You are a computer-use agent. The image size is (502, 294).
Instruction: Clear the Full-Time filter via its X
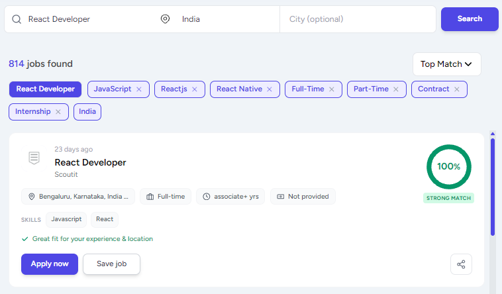tap(332, 89)
